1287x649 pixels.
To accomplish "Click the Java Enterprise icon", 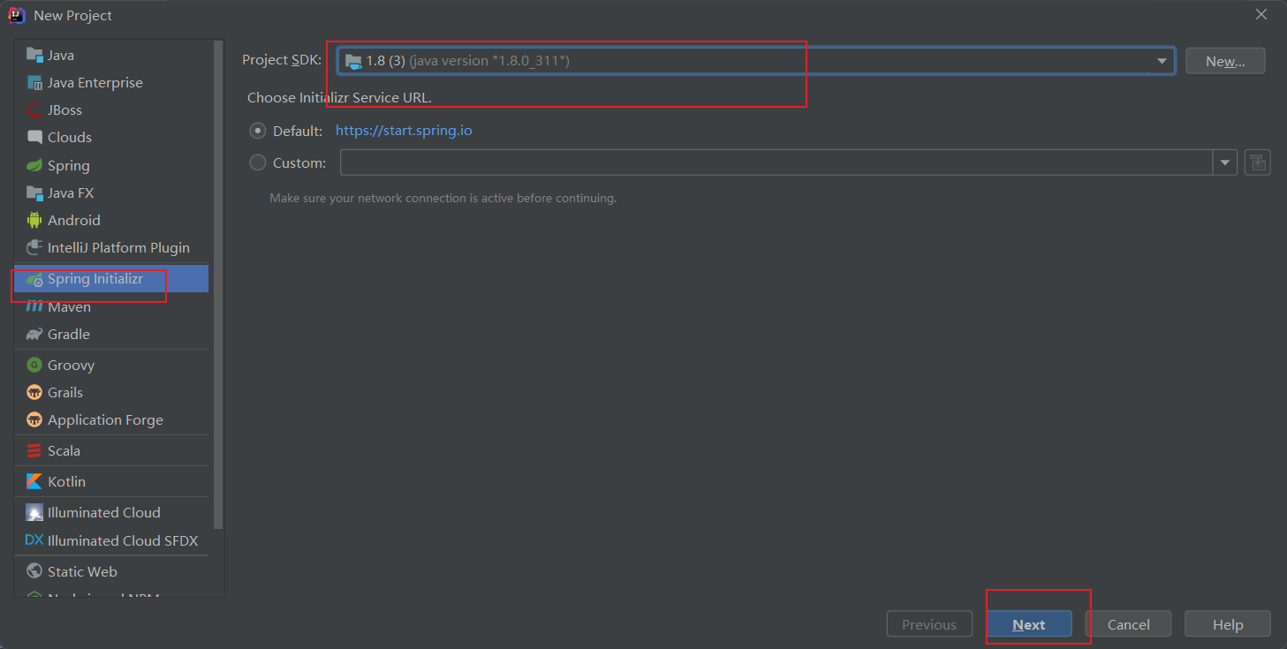I will pyautogui.click(x=34, y=82).
